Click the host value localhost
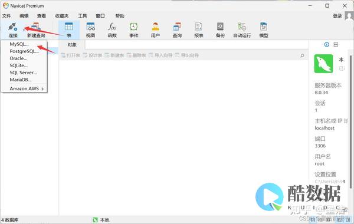This screenshot has width=354, height=224. click(x=324, y=128)
